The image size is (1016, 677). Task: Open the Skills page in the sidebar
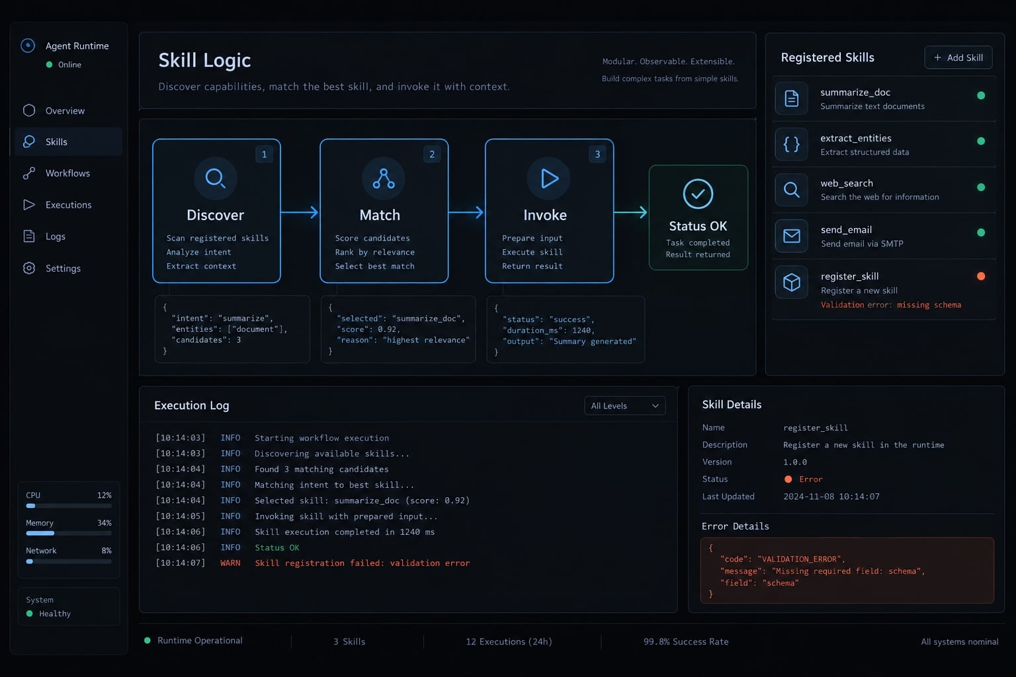pos(69,141)
